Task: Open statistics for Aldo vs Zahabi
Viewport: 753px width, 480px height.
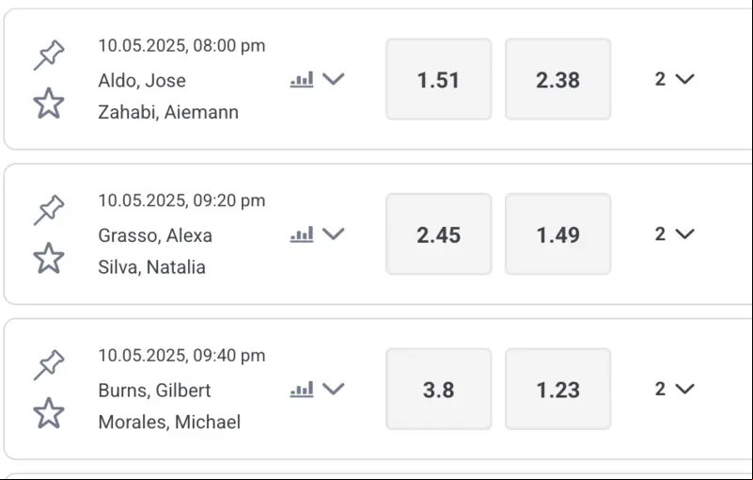Action: coord(302,79)
